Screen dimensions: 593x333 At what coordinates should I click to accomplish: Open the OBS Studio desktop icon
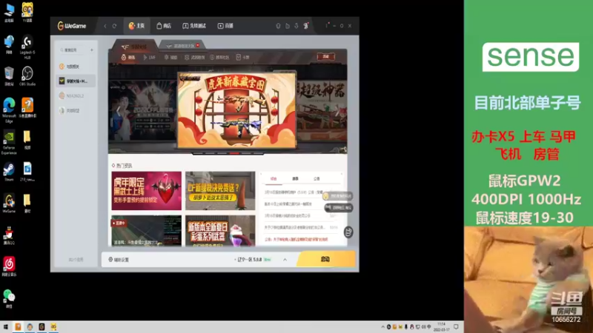[x=27, y=76]
